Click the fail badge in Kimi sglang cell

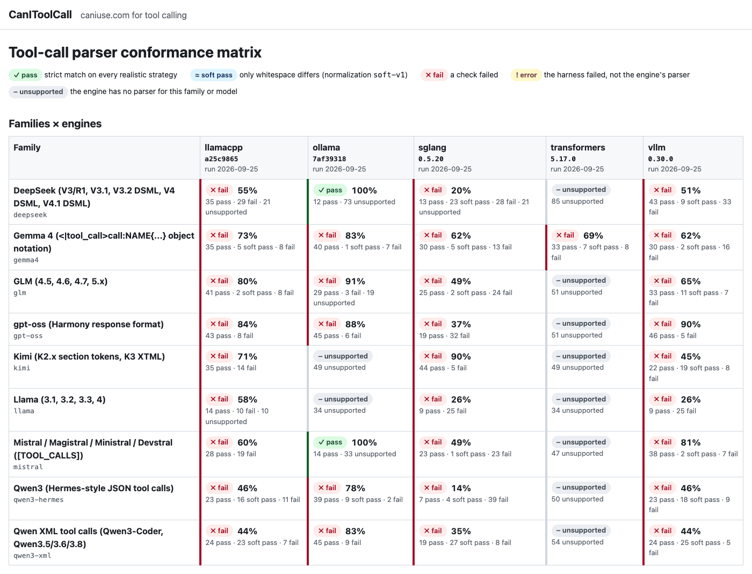[432, 356]
